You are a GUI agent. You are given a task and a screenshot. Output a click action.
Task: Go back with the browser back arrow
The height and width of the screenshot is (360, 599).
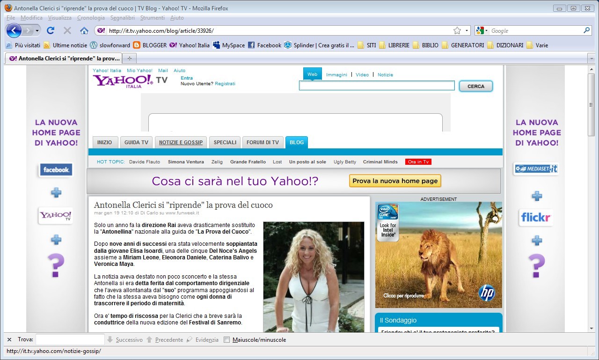14,30
